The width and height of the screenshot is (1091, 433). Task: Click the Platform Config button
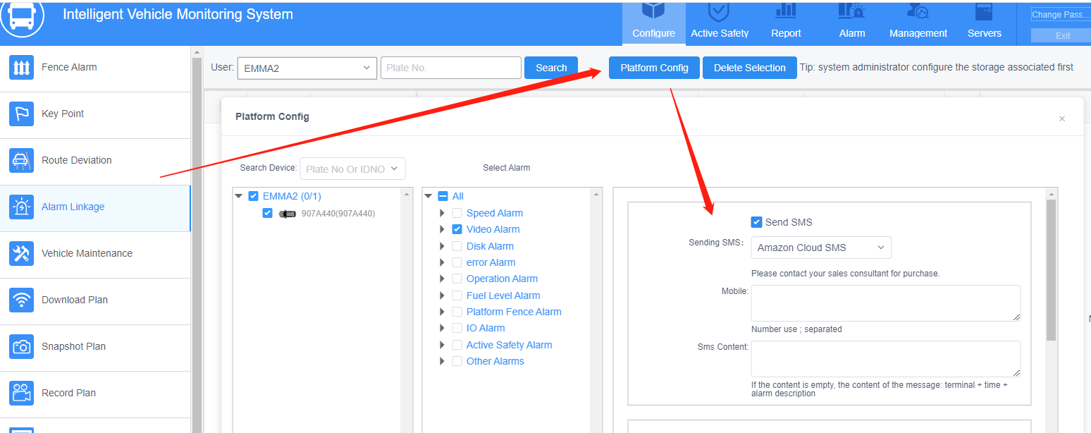click(x=654, y=68)
